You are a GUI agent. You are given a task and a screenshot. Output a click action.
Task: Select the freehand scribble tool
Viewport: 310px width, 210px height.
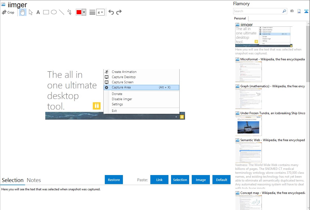(69, 12)
